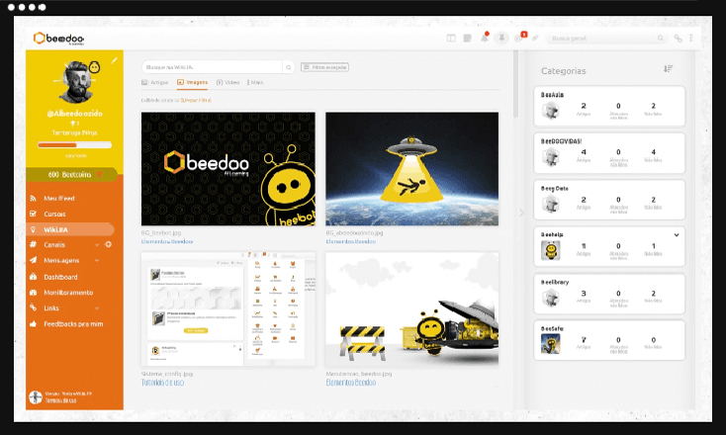The image size is (726, 435).
Task: Open the Beey Data category card
Action: click(x=609, y=200)
